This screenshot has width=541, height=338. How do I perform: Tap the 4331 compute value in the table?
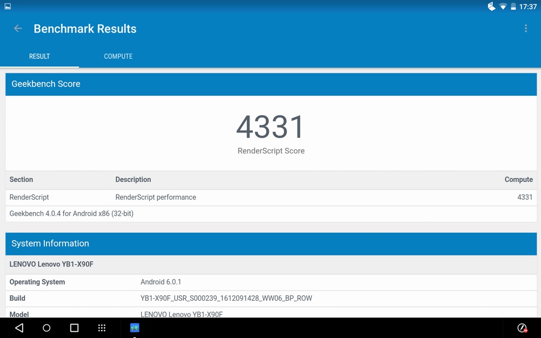tap(525, 197)
